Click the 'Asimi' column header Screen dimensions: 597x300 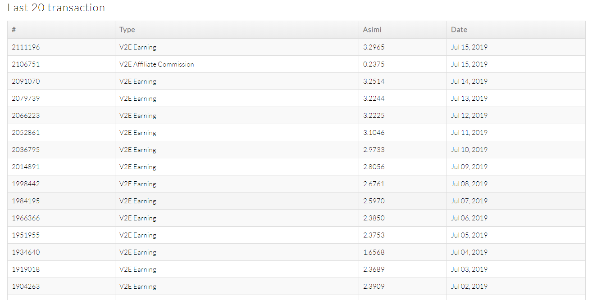pyautogui.click(x=372, y=30)
